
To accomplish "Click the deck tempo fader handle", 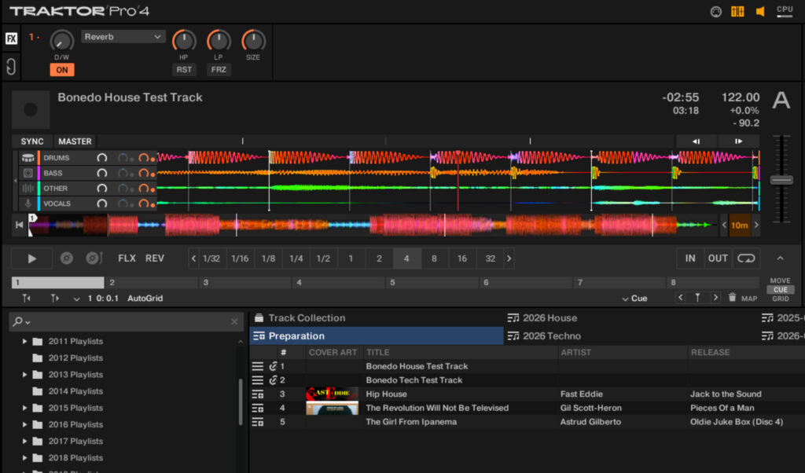I will point(781,180).
